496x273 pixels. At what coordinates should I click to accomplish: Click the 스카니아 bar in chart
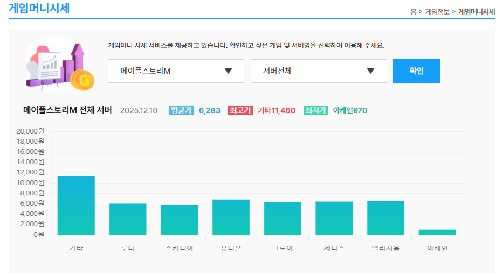tap(180, 220)
